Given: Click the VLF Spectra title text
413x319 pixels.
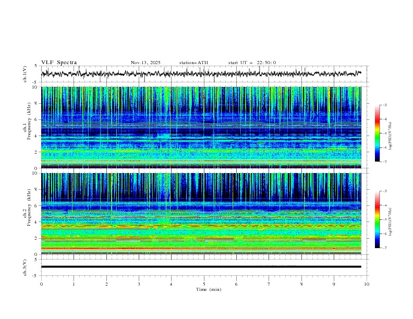Looking at the screenshot, I should 59,63.
